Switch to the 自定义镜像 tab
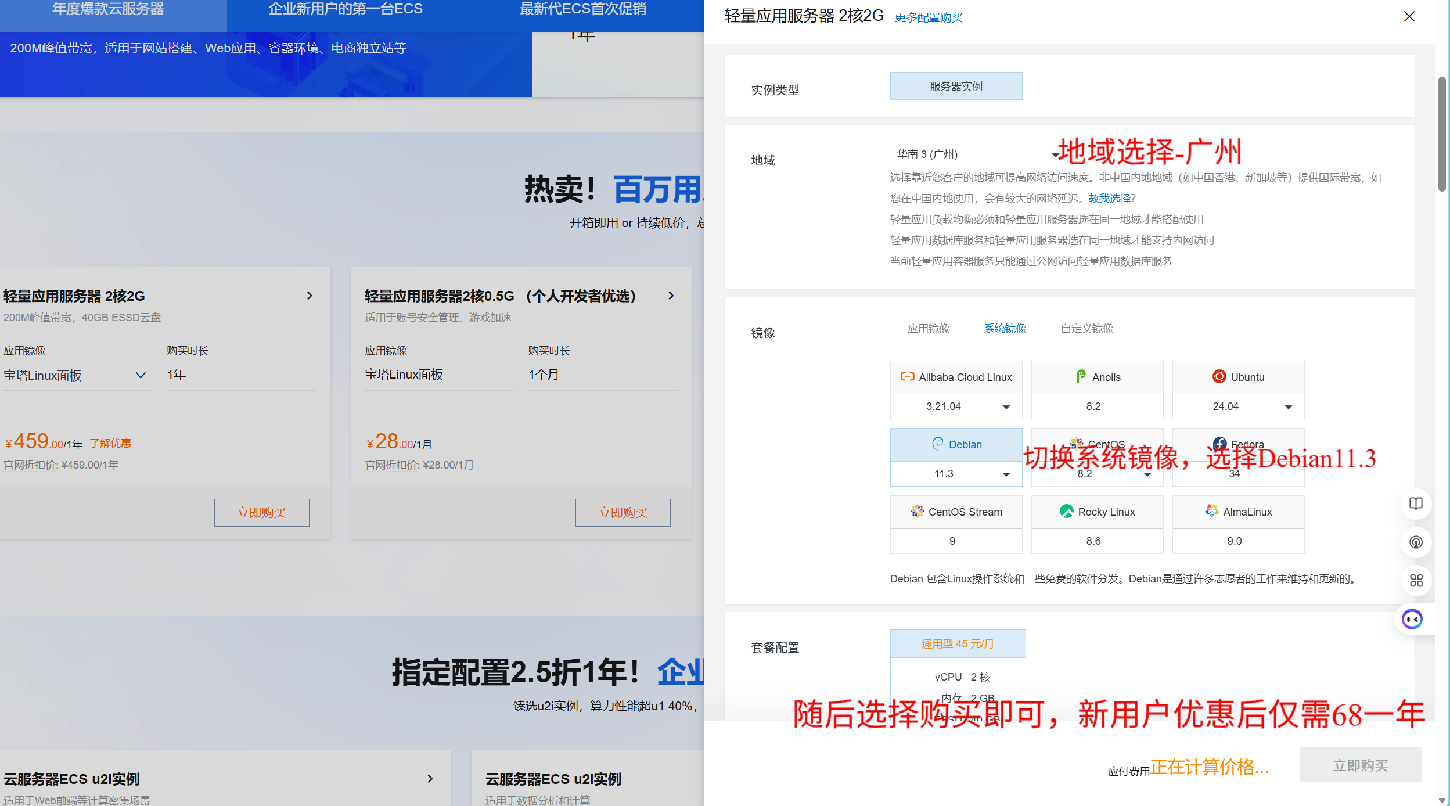This screenshot has height=806, width=1450. tap(1086, 329)
